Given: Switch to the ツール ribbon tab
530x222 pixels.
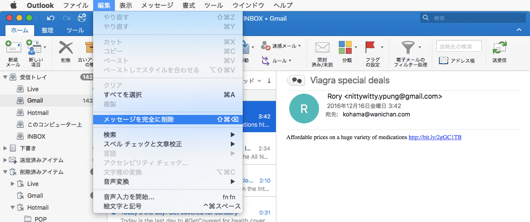Looking at the screenshot, I should (x=75, y=30).
